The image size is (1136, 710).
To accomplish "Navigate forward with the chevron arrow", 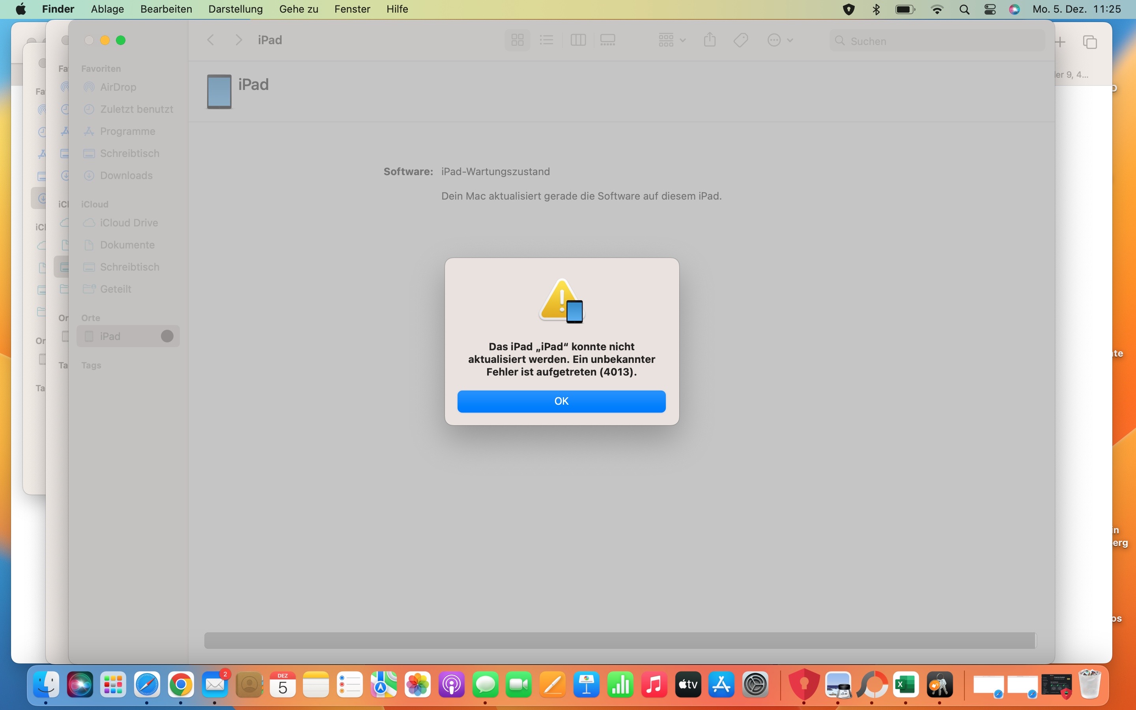I will (x=239, y=40).
